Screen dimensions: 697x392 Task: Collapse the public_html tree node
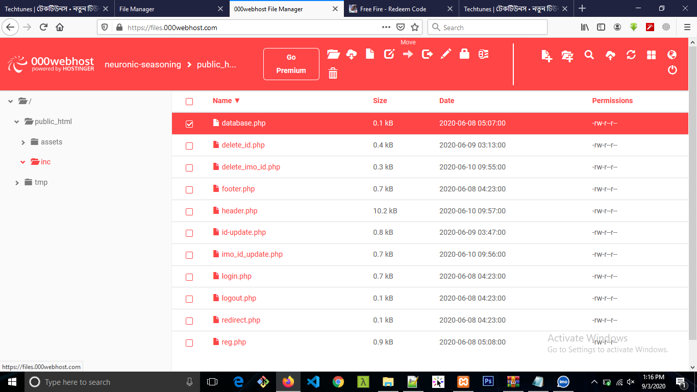(x=17, y=122)
